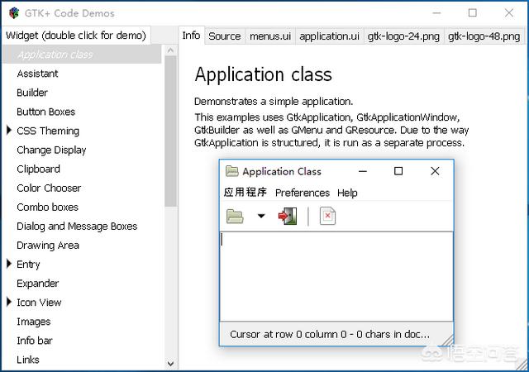Click the Open folder toolbar icon

pyautogui.click(x=236, y=217)
